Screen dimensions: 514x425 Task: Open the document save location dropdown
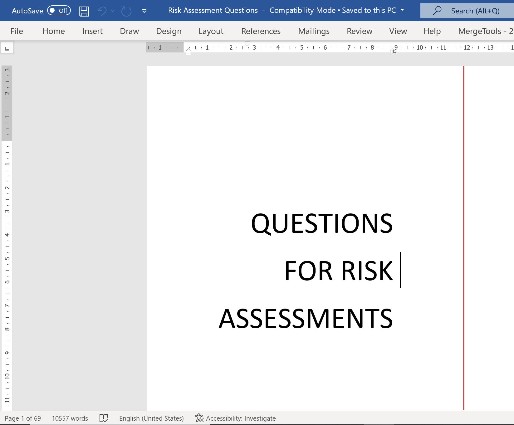pyautogui.click(x=402, y=10)
